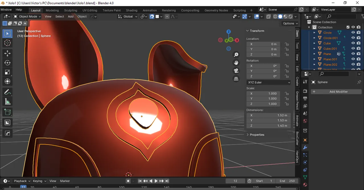Expand the Plane object tree row
364x190 pixels.
pos(315,54)
